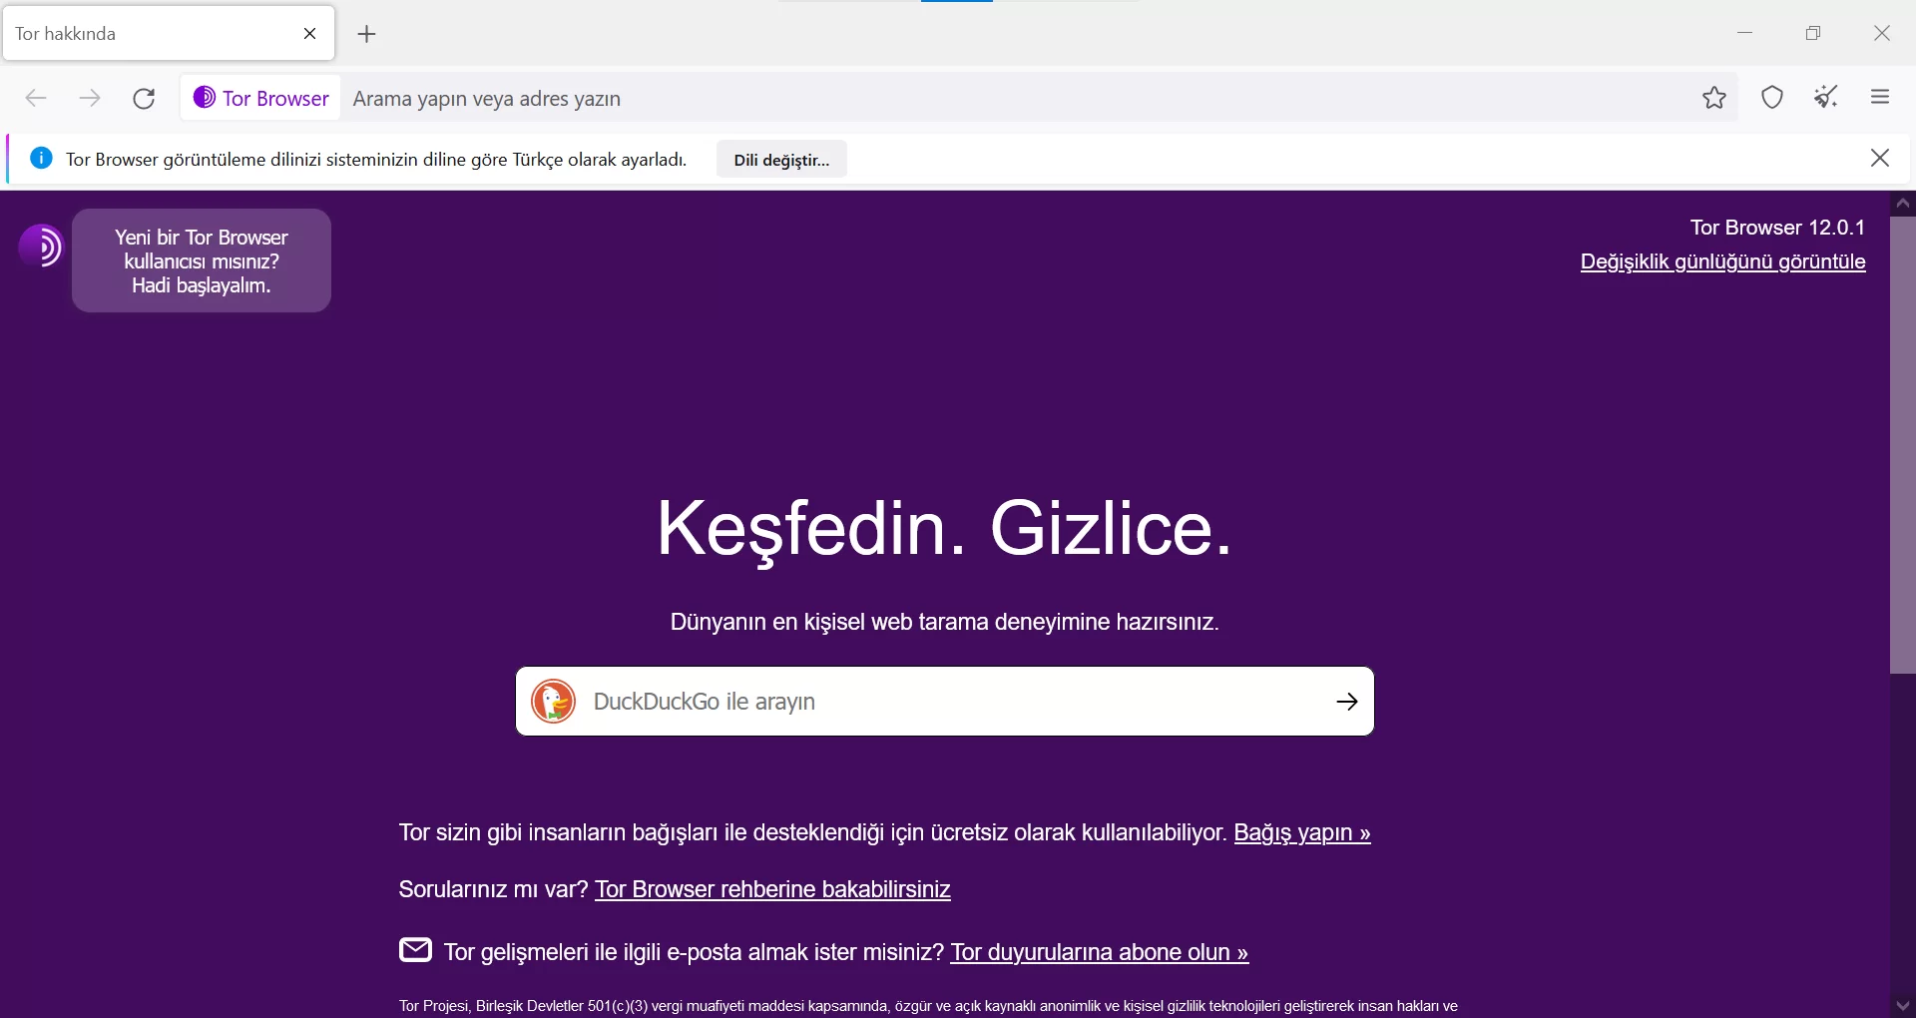This screenshot has width=1916, height=1018.
Task: Open 'Tor duyurularına abone olun »' link
Action: coord(1099,952)
